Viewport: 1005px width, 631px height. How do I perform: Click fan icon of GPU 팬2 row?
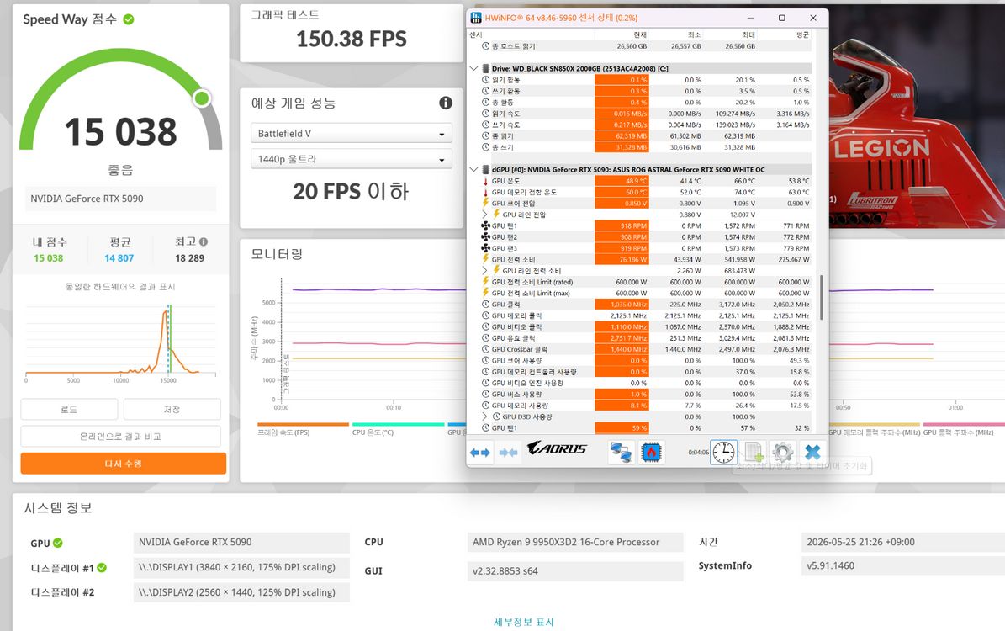pyautogui.click(x=485, y=236)
